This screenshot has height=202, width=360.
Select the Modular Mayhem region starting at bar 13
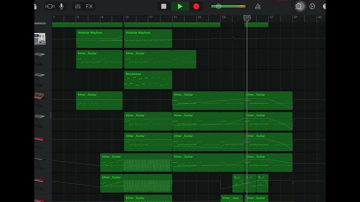click(x=148, y=38)
